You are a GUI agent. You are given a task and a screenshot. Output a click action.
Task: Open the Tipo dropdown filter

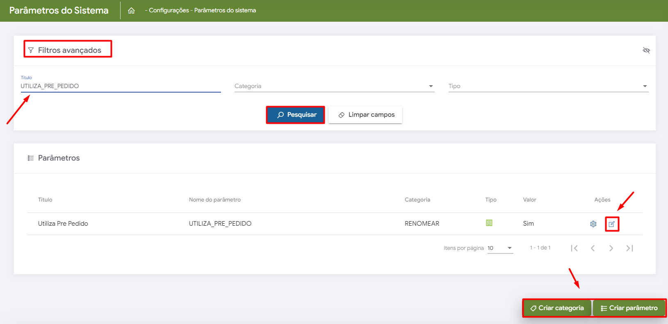coord(548,86)
